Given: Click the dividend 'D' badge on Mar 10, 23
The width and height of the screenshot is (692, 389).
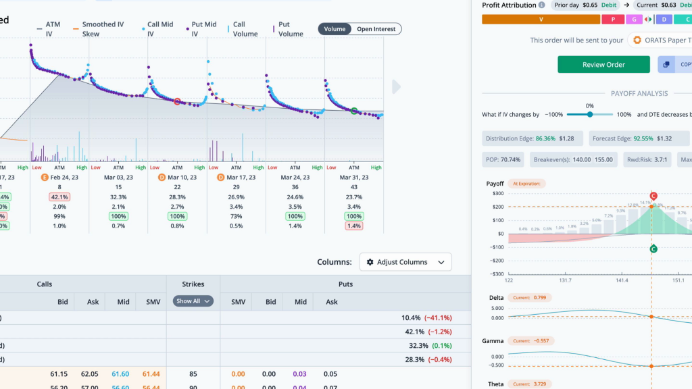Looking at the screenshot, I should [162, 178].
